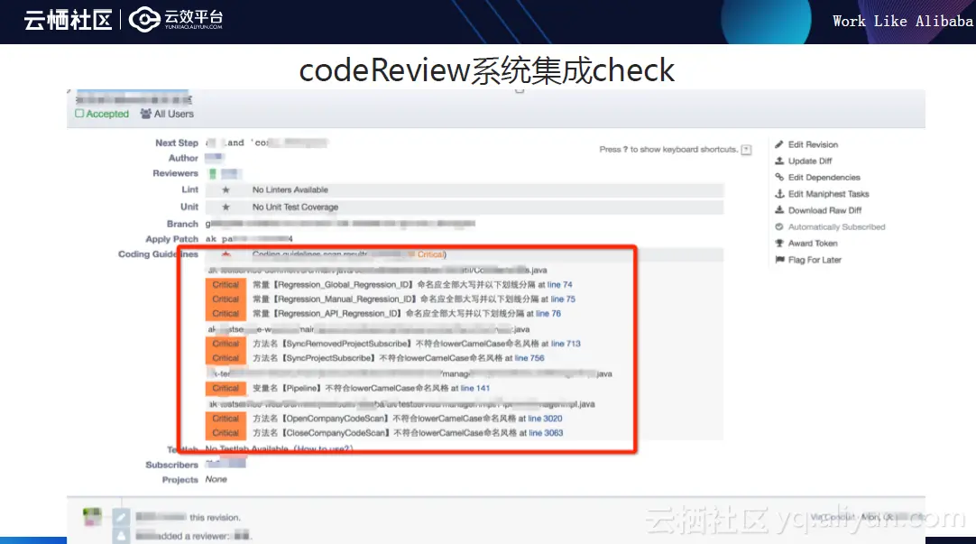This screenshot has height=544, width=976.
Task: Click the 'Reviewers' field label
Action: [176, 173]
